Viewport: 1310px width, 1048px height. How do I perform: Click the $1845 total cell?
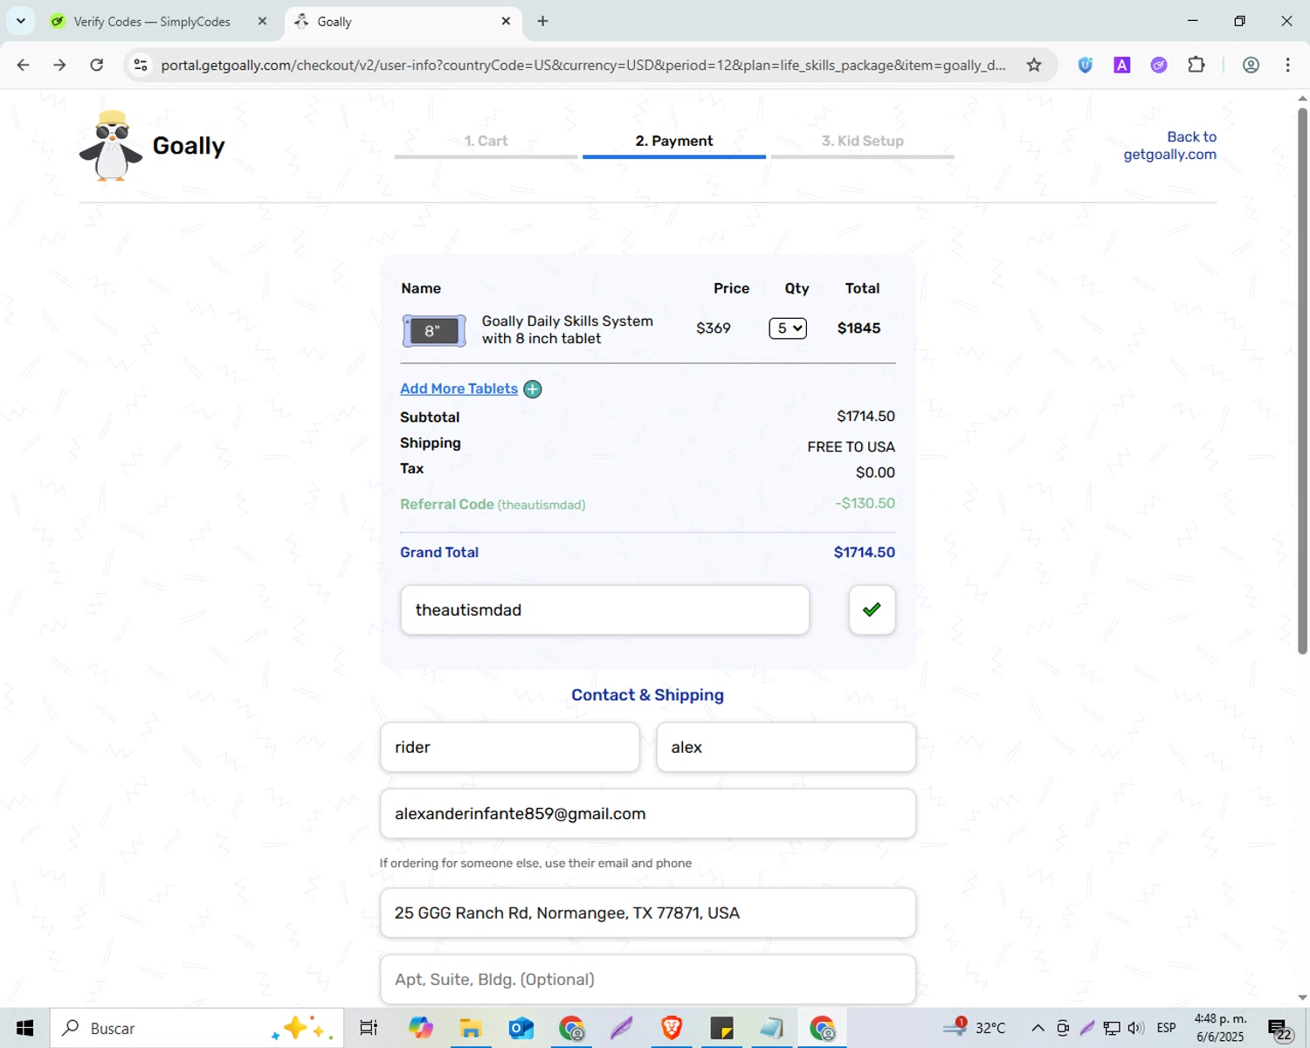(x=859, y=328)
